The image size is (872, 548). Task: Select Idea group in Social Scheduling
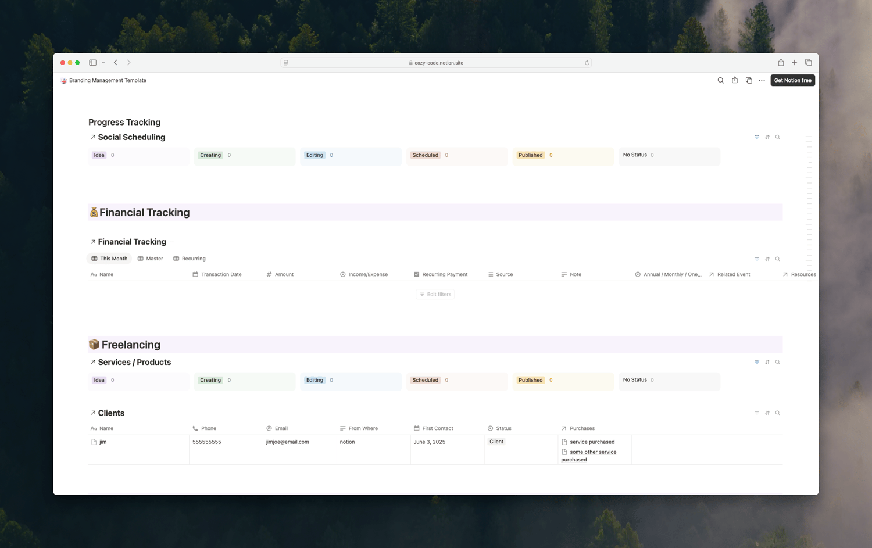click(99, 155)
